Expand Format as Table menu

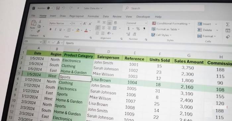(165, 29)
